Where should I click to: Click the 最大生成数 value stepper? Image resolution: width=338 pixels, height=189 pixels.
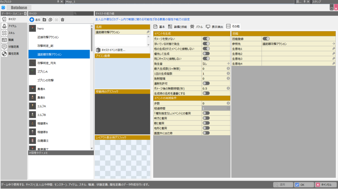pyautogui.click(x=228, y=68)
